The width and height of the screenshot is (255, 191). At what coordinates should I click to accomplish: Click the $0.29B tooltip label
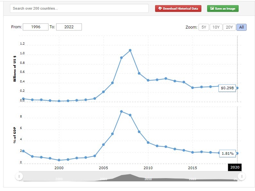click(x=227, y=88)
